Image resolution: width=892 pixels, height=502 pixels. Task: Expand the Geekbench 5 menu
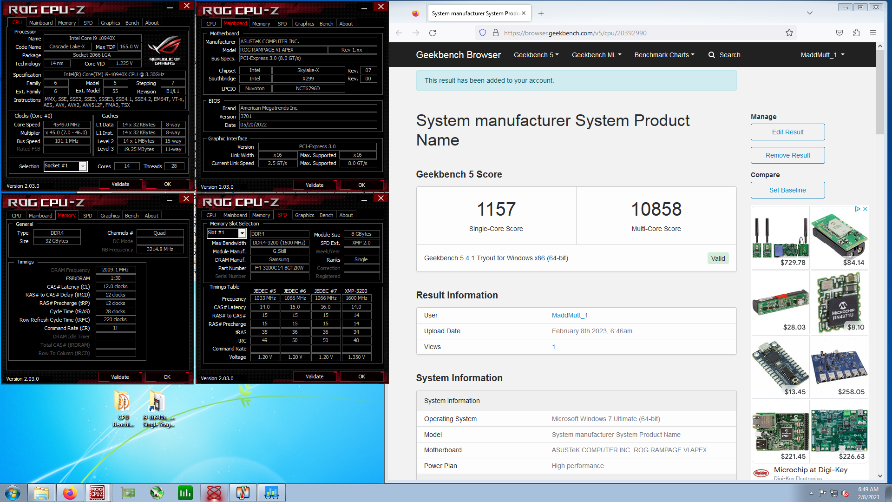536,55
